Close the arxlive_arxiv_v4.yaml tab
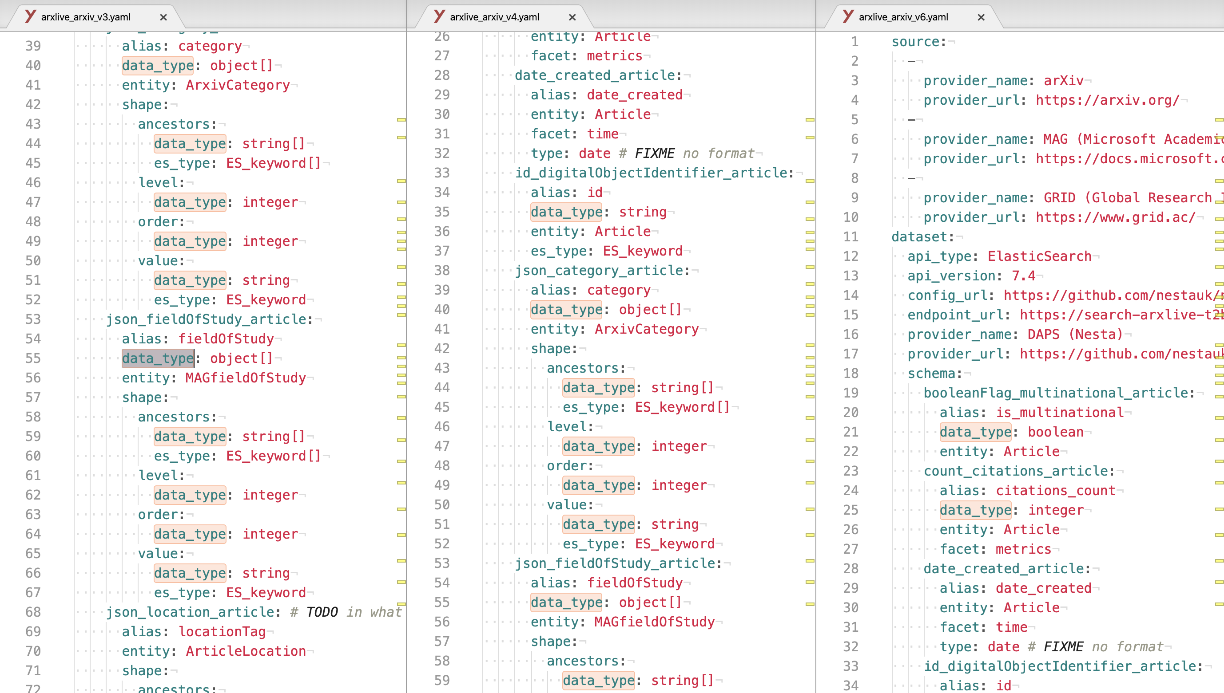The height and width of the screenshot is (693, 1224). (572, 17)
